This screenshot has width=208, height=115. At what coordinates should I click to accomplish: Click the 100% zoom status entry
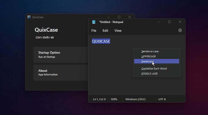click(x=114, y=99)
